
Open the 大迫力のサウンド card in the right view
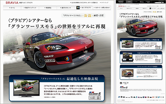click(141, 58)
